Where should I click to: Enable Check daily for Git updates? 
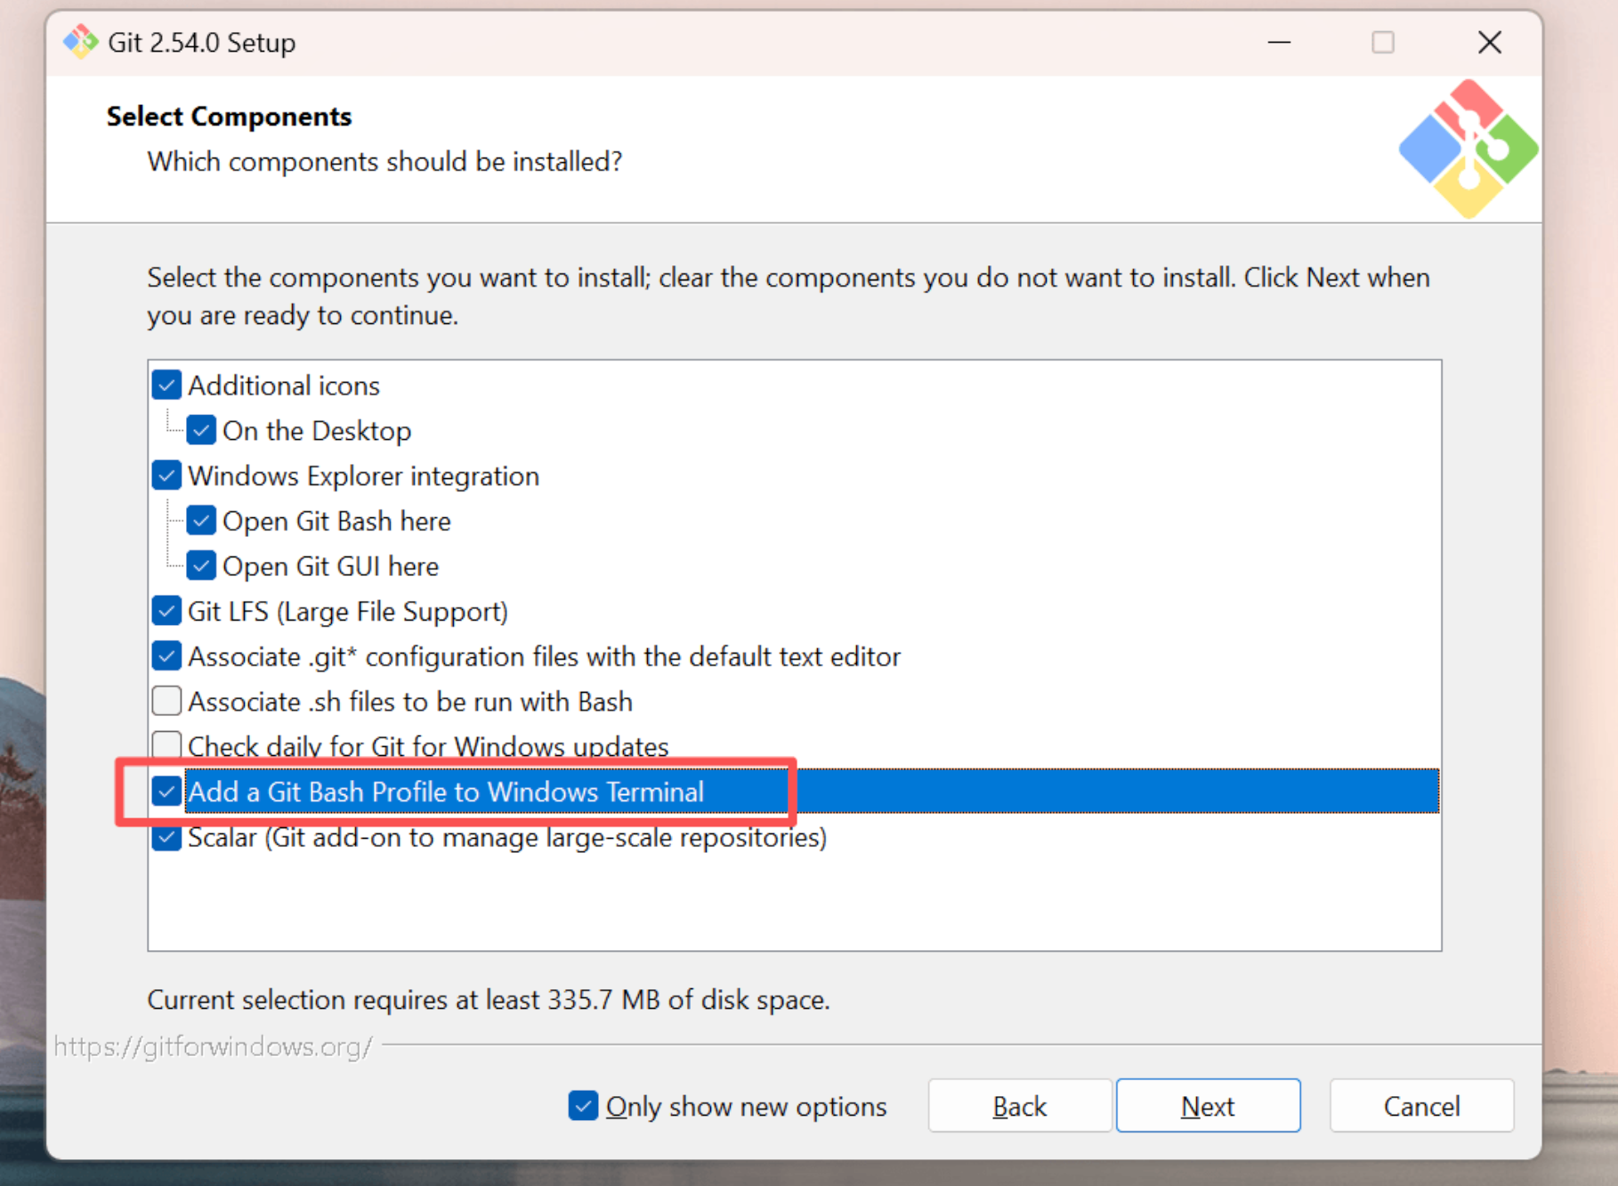click(x=166, y=745)
